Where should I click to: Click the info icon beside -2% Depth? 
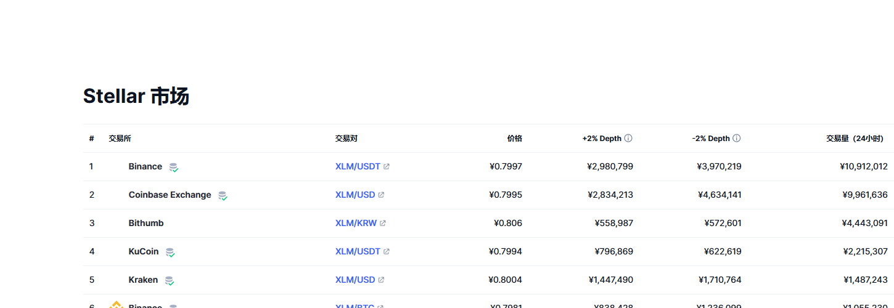click(x=737, y=139)
